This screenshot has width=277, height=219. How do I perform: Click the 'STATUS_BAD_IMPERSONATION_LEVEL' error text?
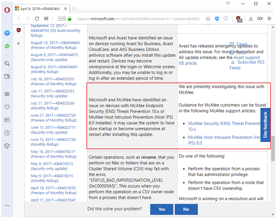click(126, 180)
